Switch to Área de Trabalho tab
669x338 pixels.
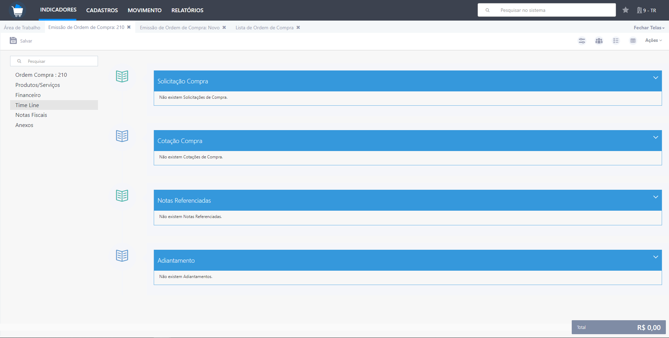click(x=22, y=28)
